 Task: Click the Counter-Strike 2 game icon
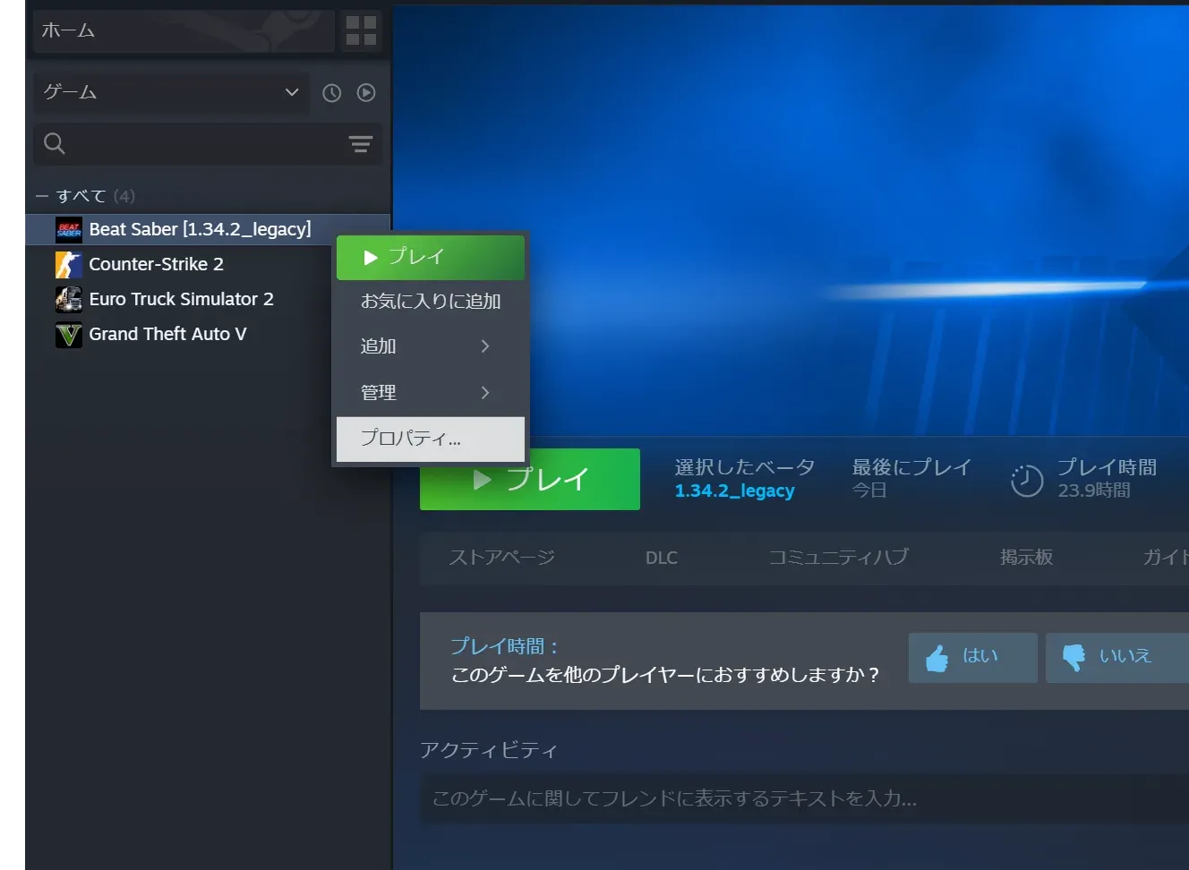pyautogui.click(x=68, y=264)
